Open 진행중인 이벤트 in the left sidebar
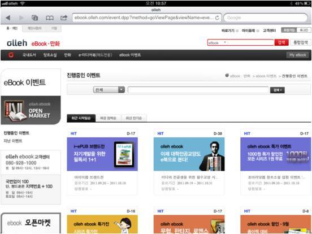 pos(16,133)
